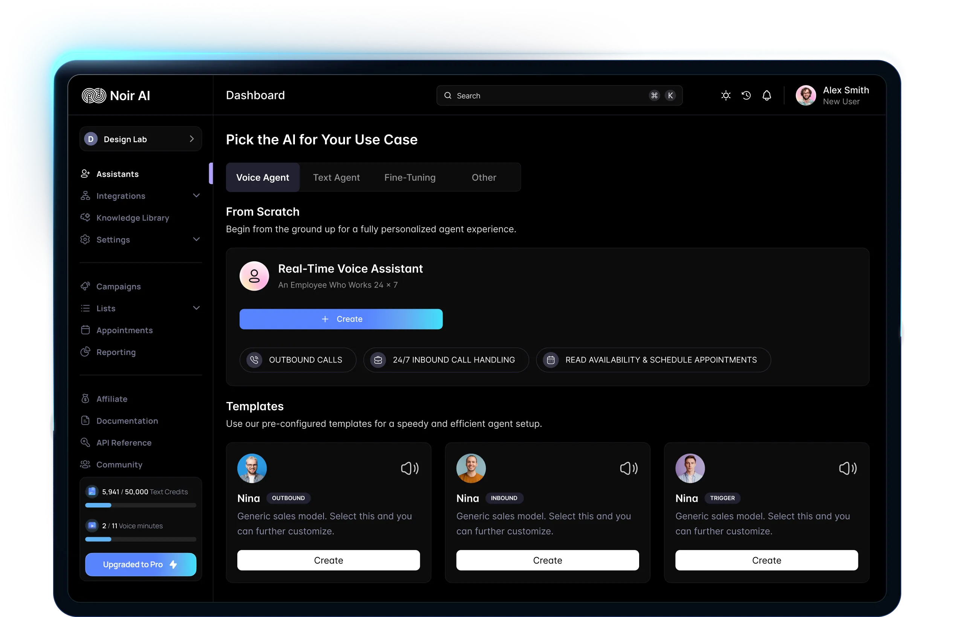The height and width of the screenshot is (617, 954).
Task: Click the Voice minutes progress bar
Action: [x=140, y=539]
